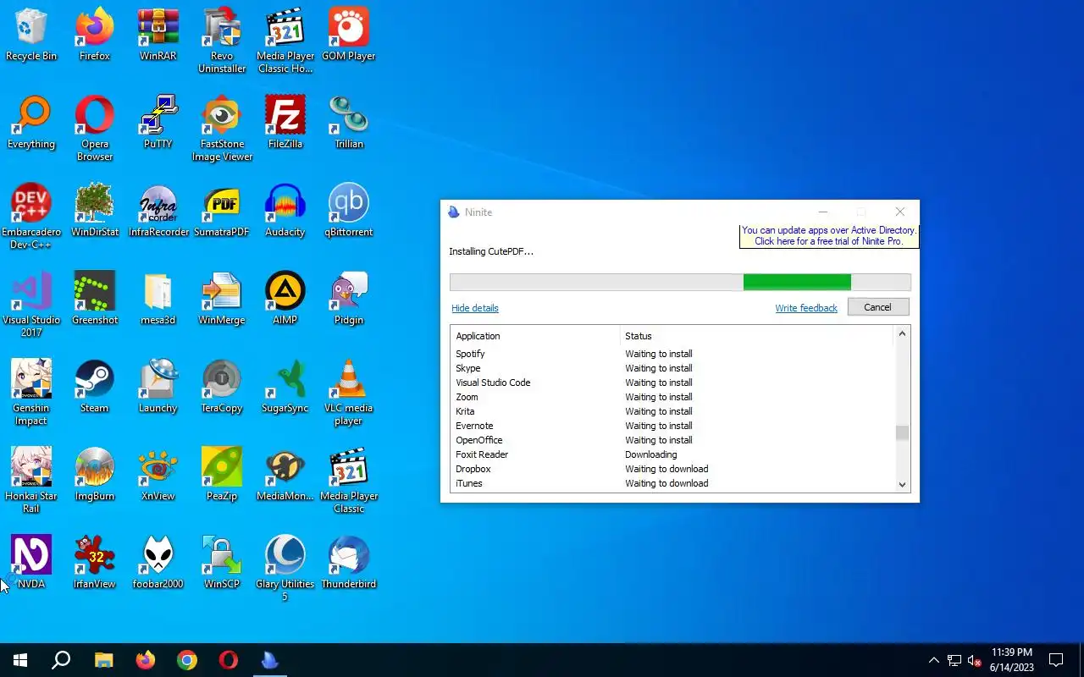
Task: Select the Embarcadero Dev-C++ icon
Action: coord(31,217)
